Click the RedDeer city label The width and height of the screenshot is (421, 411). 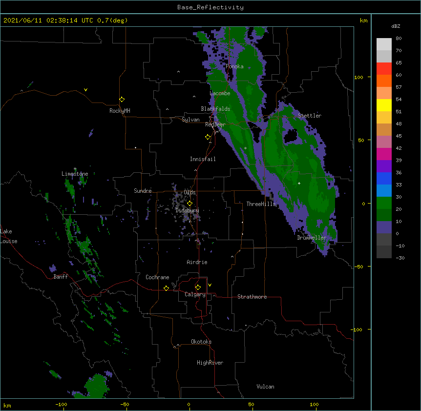coord(215,124)
